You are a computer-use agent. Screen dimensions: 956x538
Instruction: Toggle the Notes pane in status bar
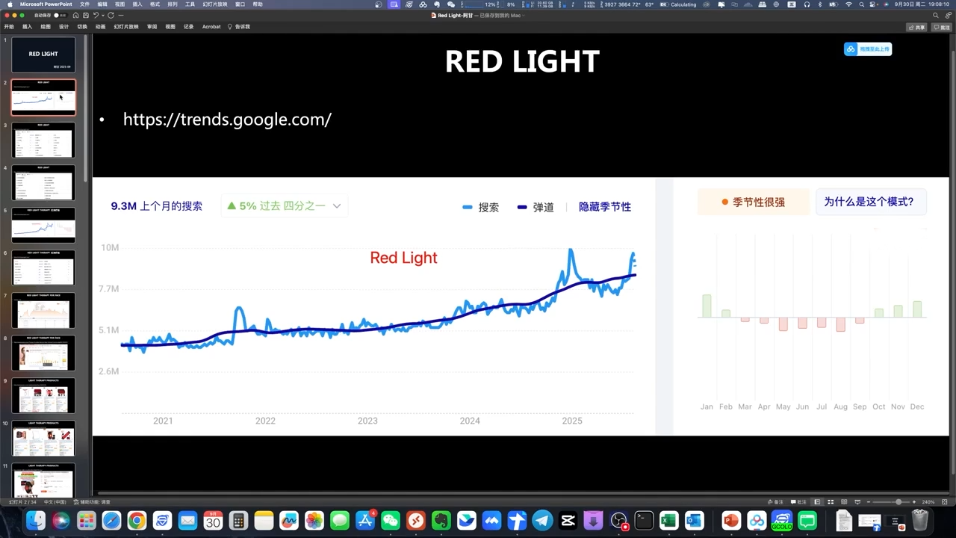pos(775,502)
